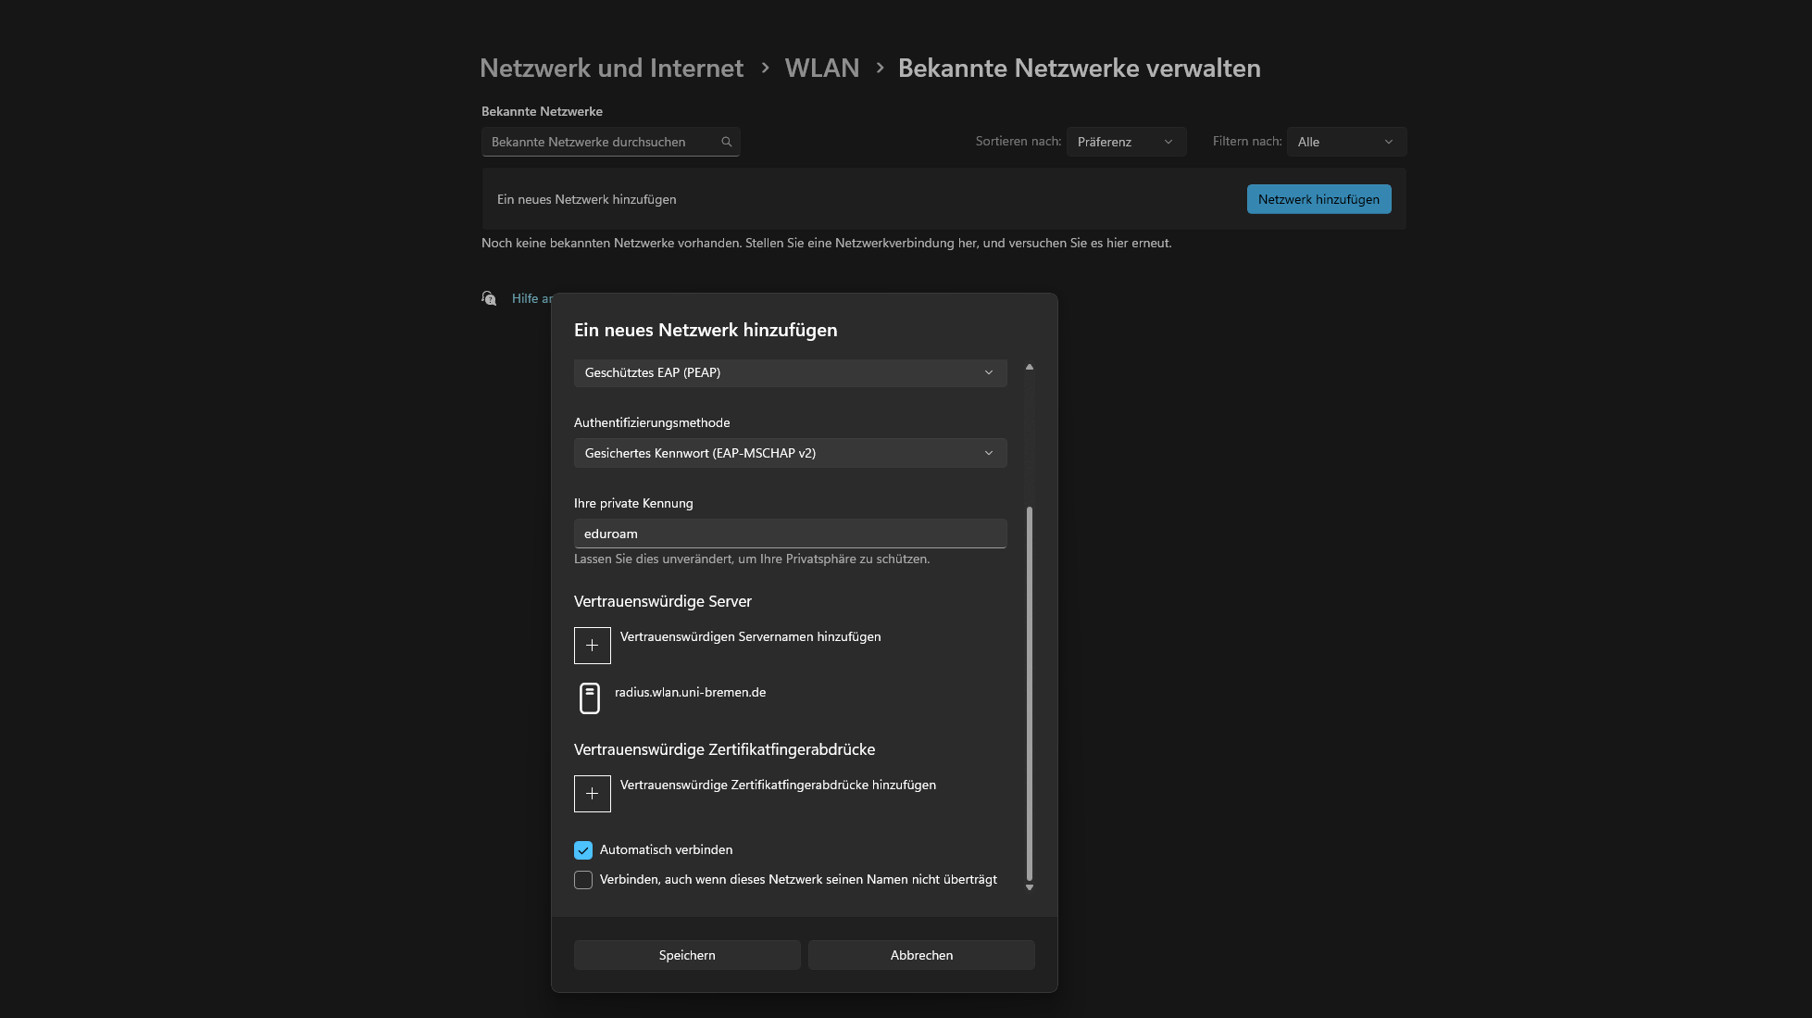Click the search magnifier icon in known networks

(727, 142)
